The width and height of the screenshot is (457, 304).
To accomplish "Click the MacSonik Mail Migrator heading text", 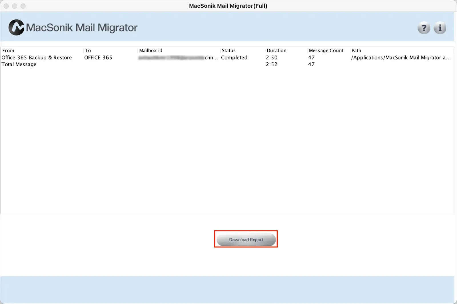I will (x=82, y=27).
